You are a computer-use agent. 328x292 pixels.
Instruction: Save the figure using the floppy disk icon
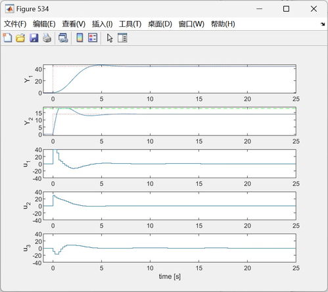tap(34, 37)
